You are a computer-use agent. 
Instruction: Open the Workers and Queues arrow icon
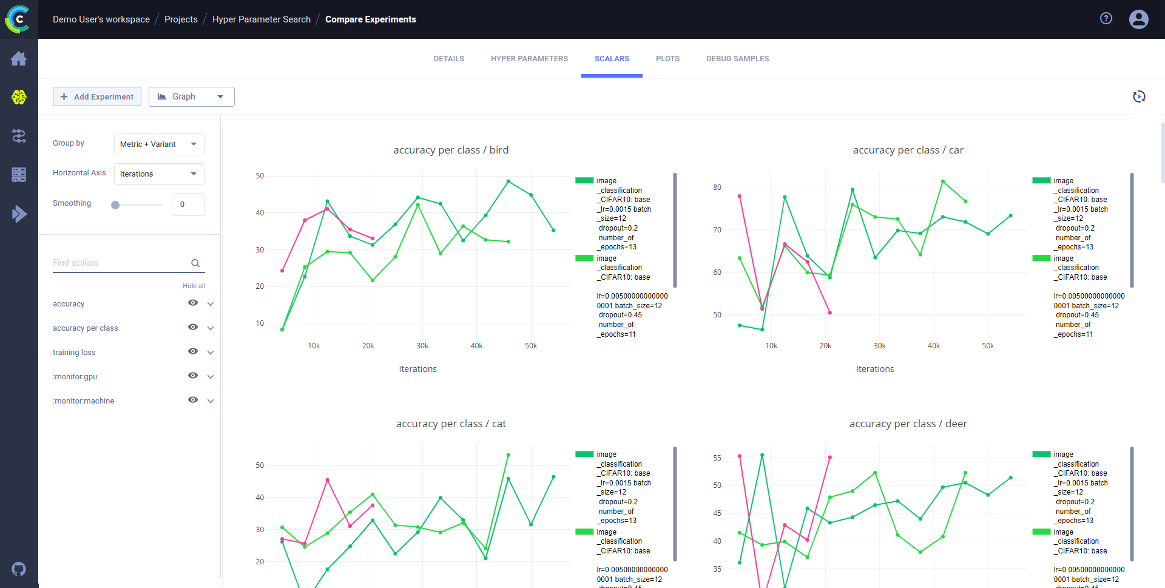[19, 214]
